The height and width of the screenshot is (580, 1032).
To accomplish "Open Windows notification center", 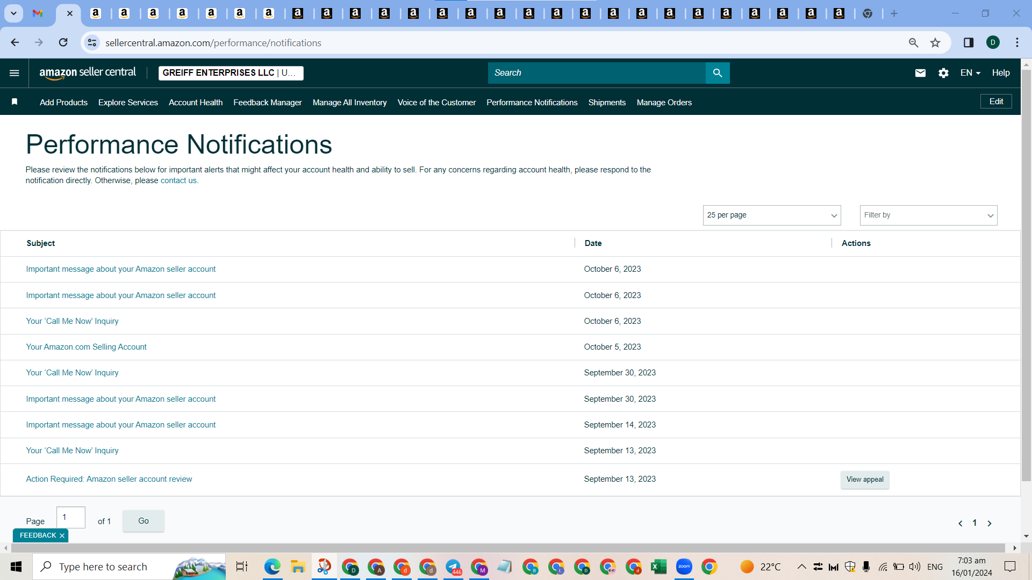I will [x=1010, y=567].
